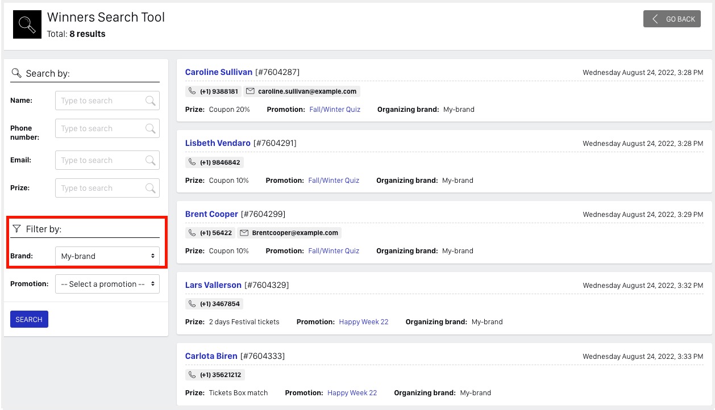Screen dimensions: 715x410
Task: Click Brent Cooper's email envelope badge
Action: (x=289, y=233)
